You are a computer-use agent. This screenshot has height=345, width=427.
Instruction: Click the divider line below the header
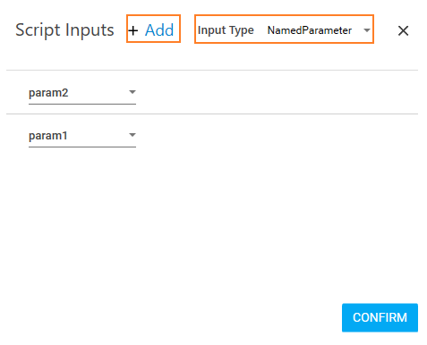pos(212,71)
